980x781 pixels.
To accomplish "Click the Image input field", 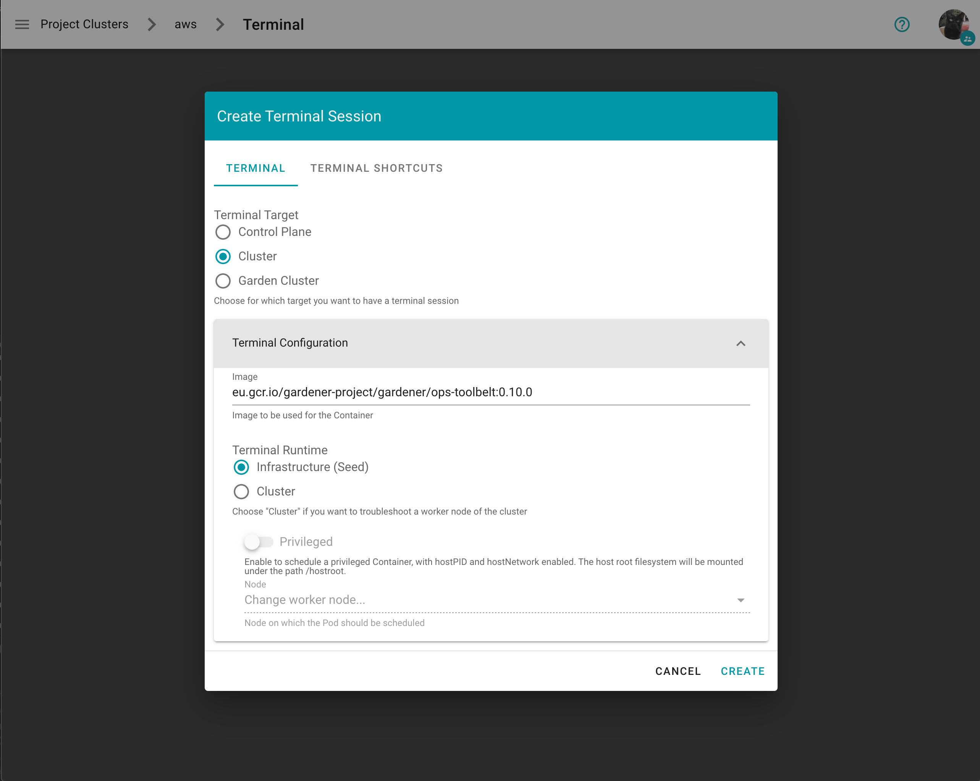I will point(490,392).
